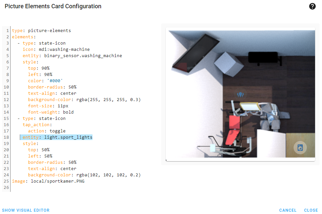Click highlighted 'entity: light.sport_lights' line
The width and height of the screenshot is (322, 214).
(x=57, y=137)
